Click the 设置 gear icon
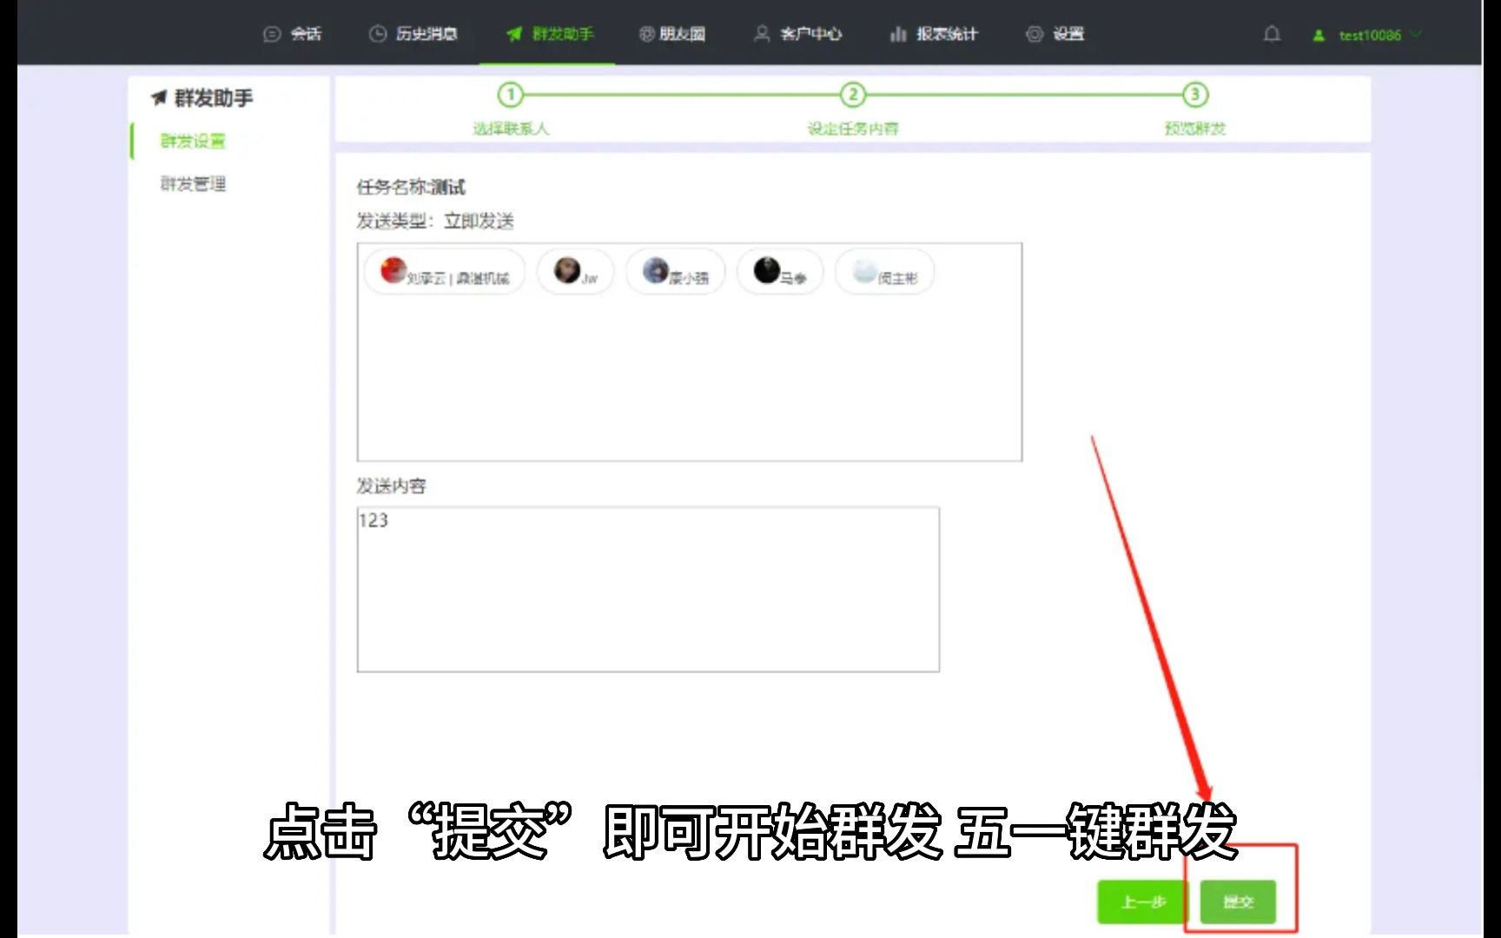The height and width of the screenshot is (938, 1501). click(1034, 34)
